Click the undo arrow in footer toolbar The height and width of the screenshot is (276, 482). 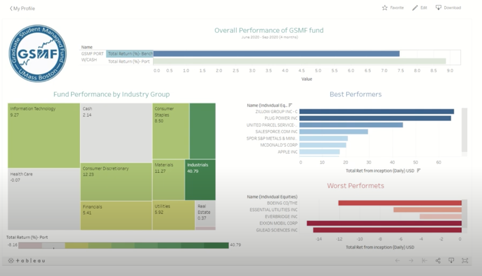397,261
